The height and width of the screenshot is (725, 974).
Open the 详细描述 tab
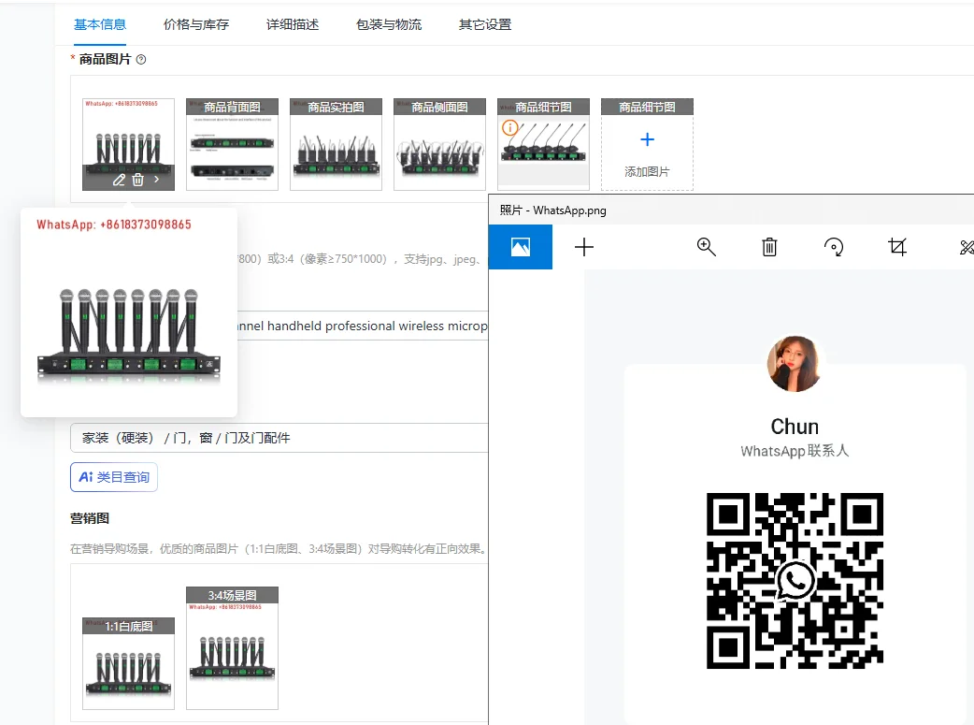pyautogui.click(x=292, y=25)
